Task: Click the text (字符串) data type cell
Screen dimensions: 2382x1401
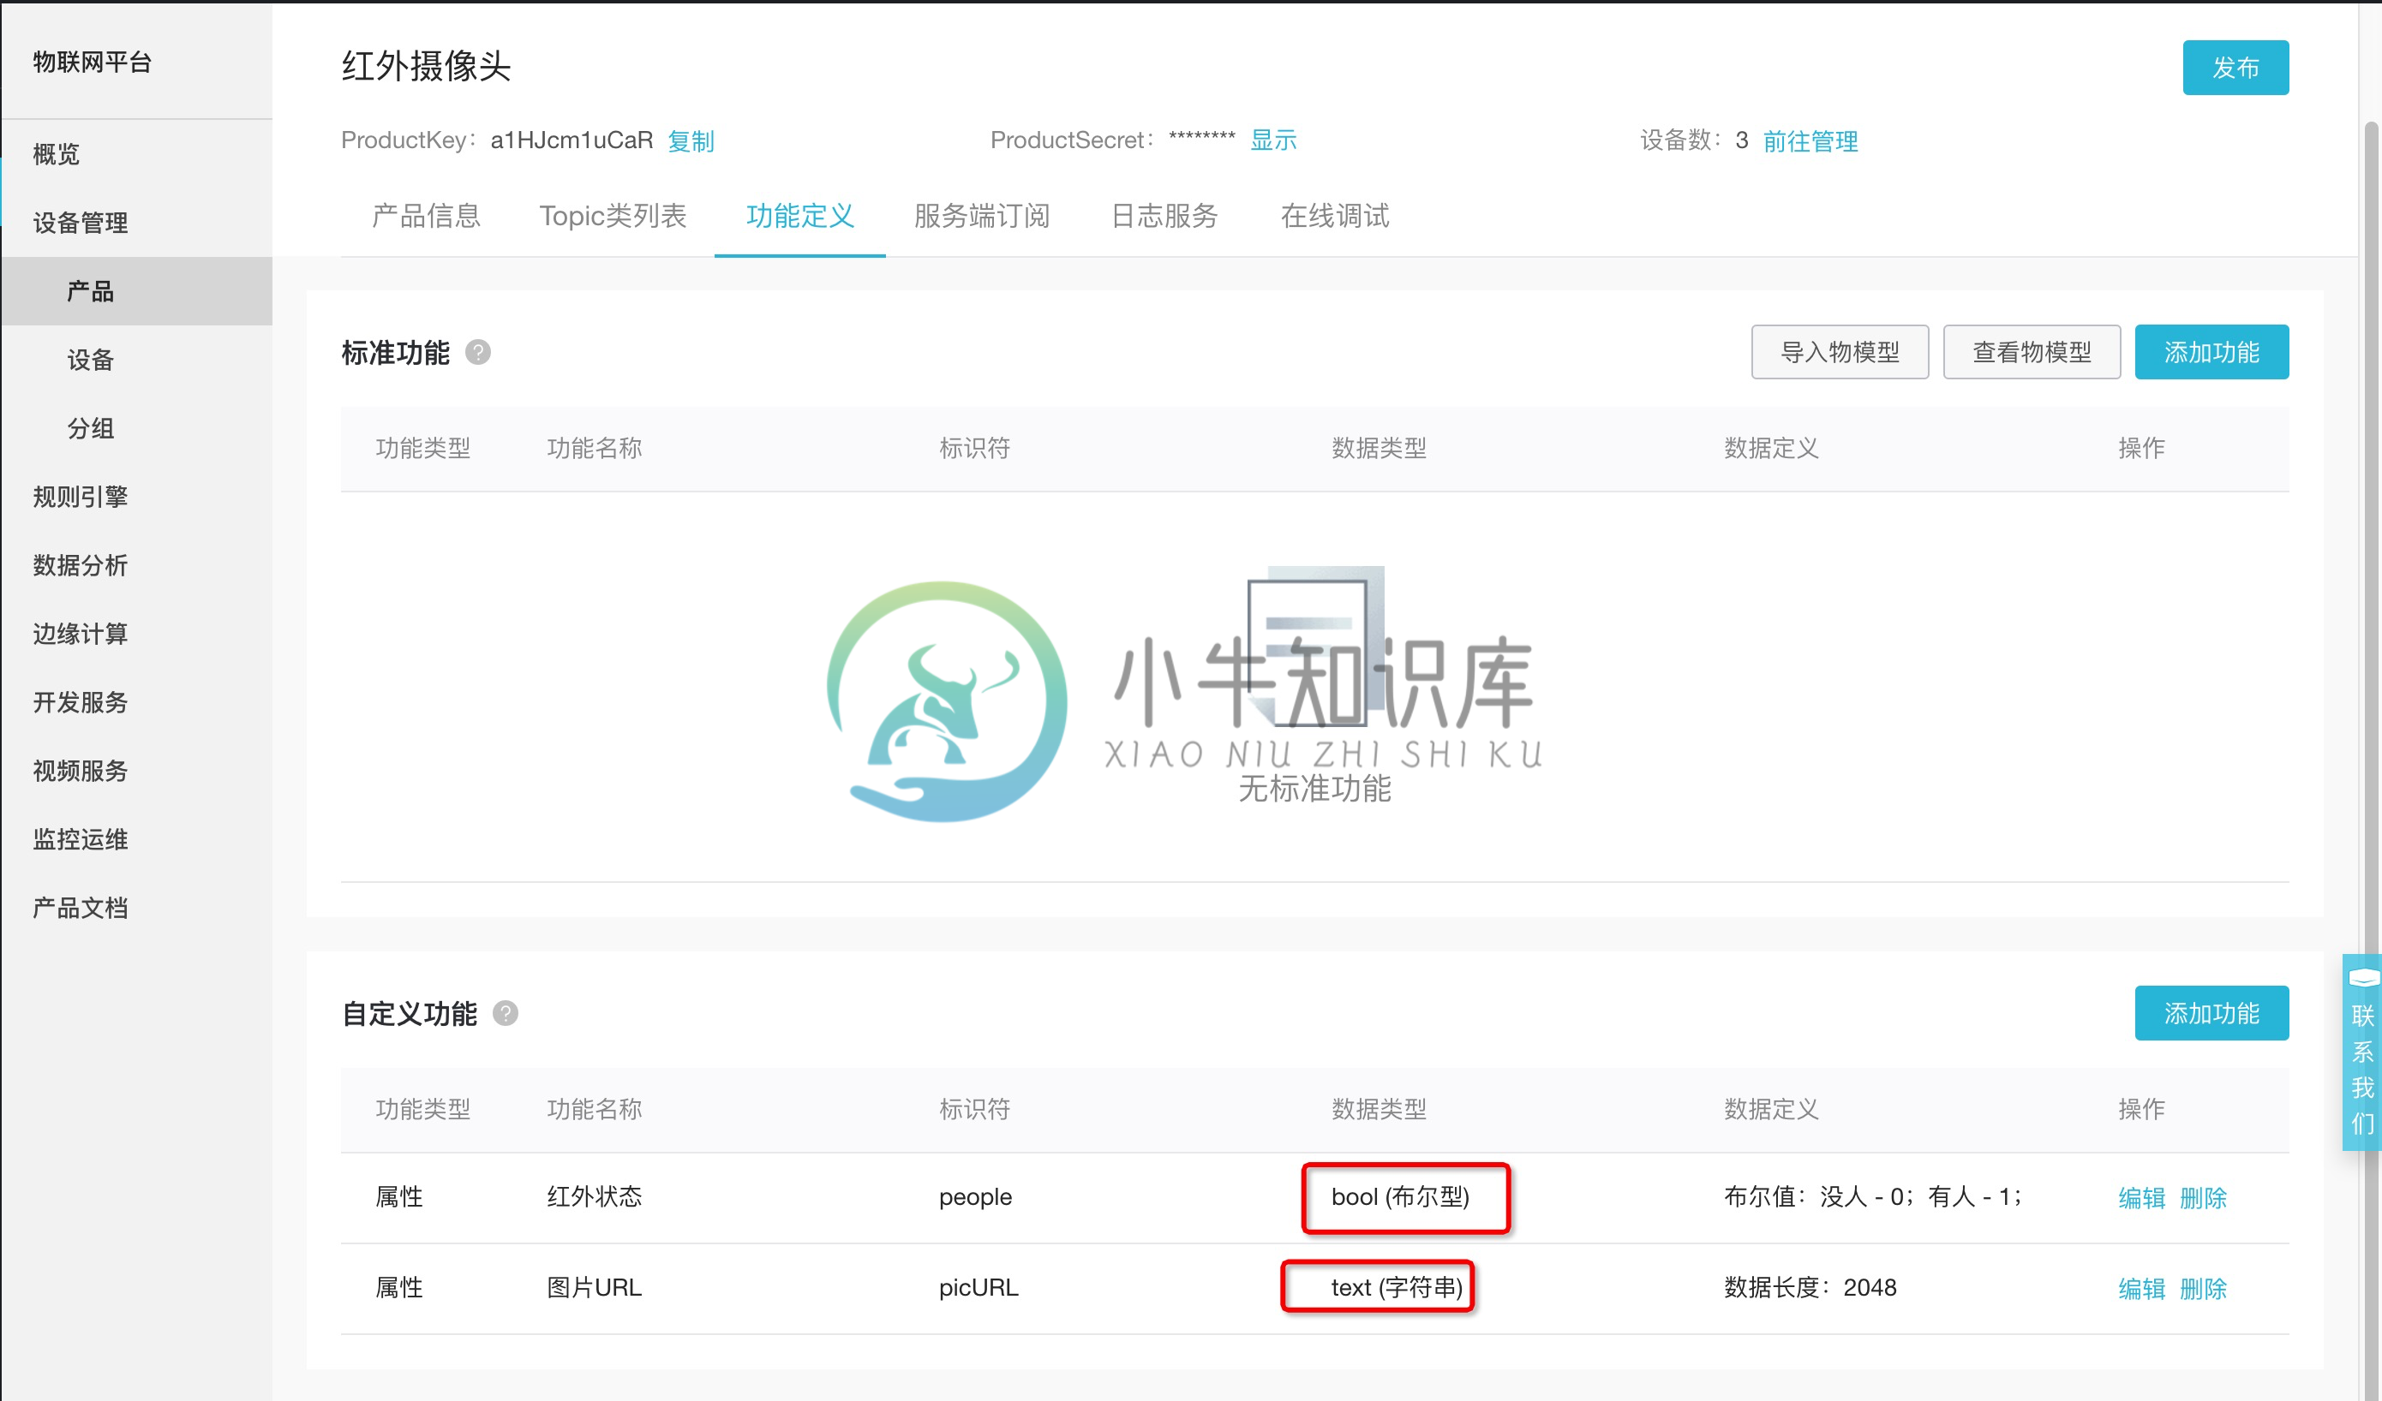Action: pyautogui.click(x=1397, y=1288)
